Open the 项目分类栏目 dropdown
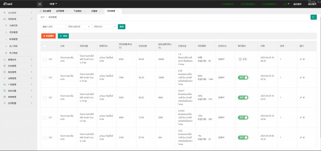The image size is (321, 151). coord(79,27)
